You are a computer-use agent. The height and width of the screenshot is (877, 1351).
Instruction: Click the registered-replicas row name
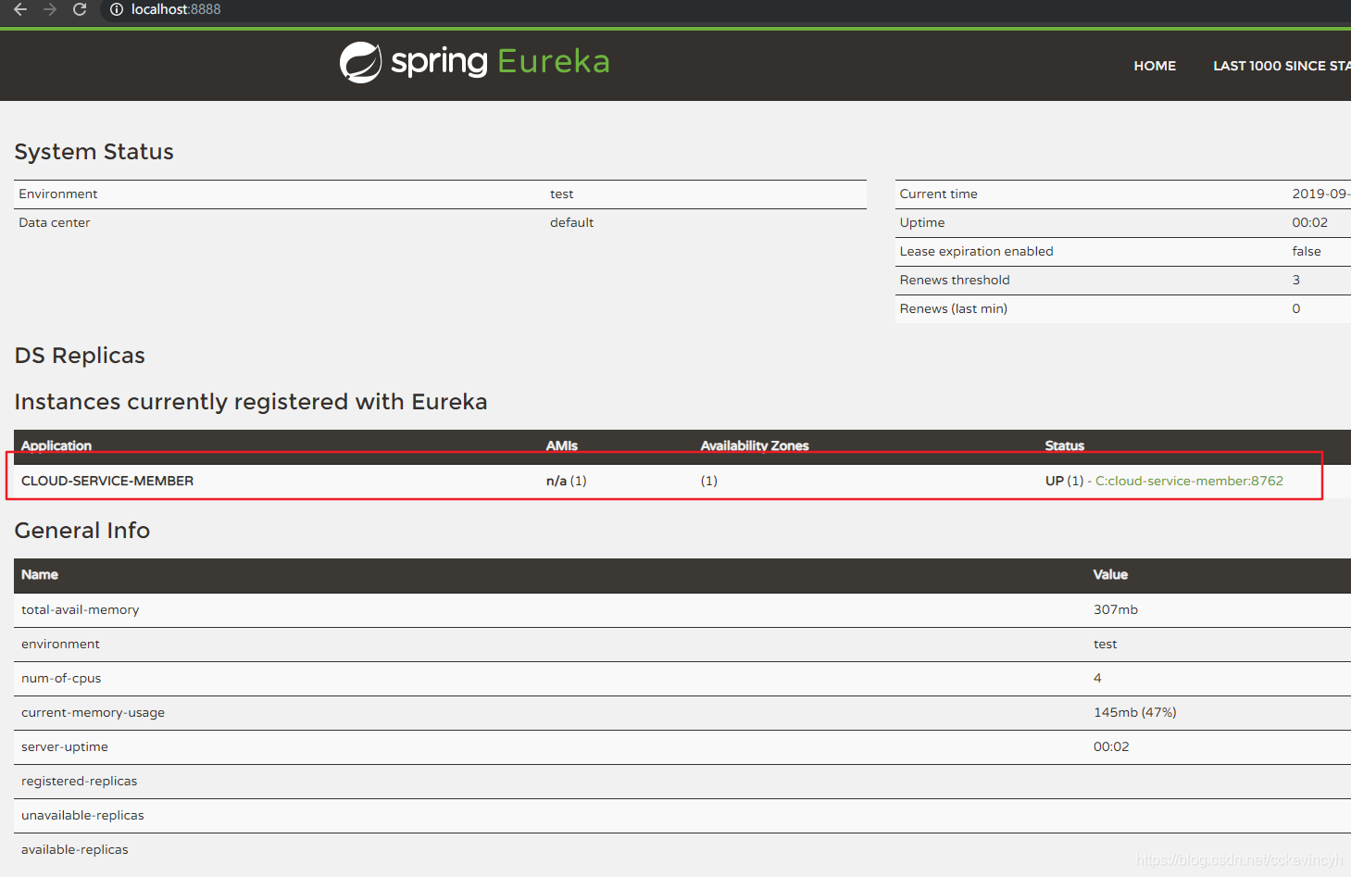80,781
